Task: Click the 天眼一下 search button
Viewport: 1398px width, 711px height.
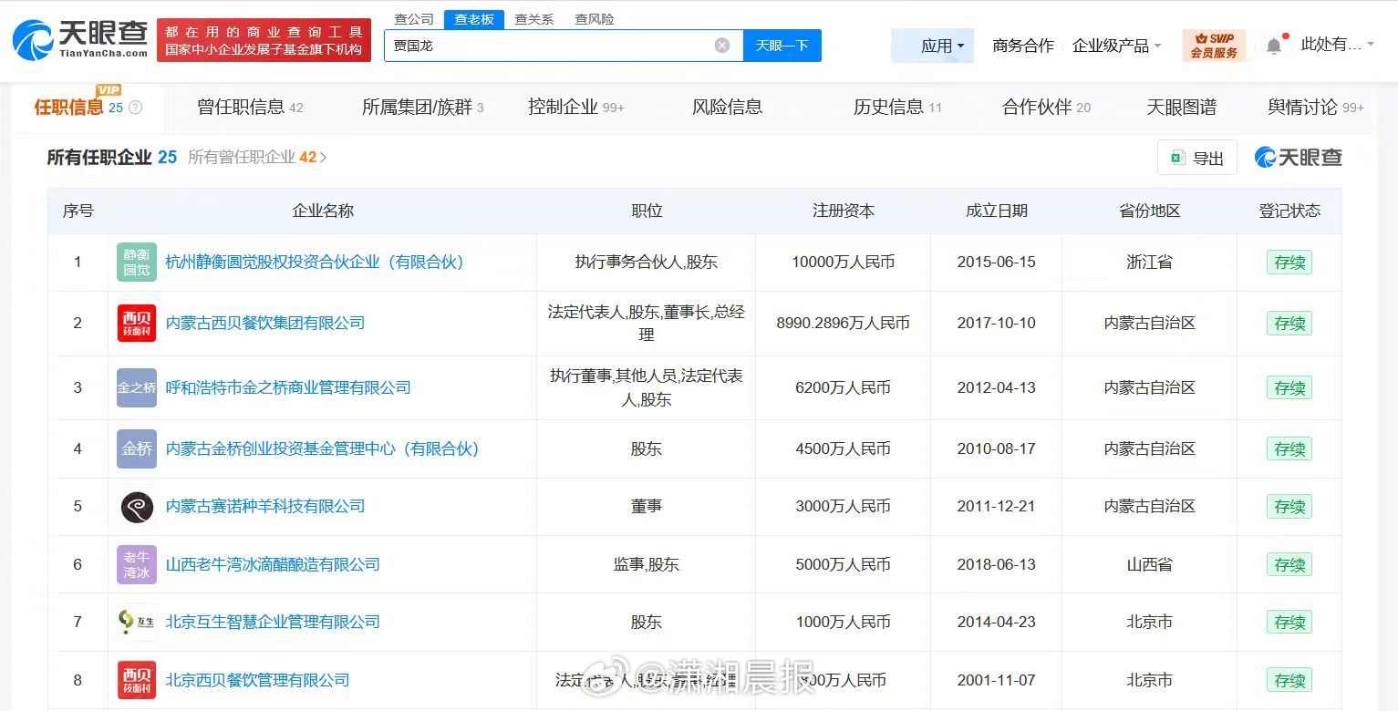Action: click(782, 46)
